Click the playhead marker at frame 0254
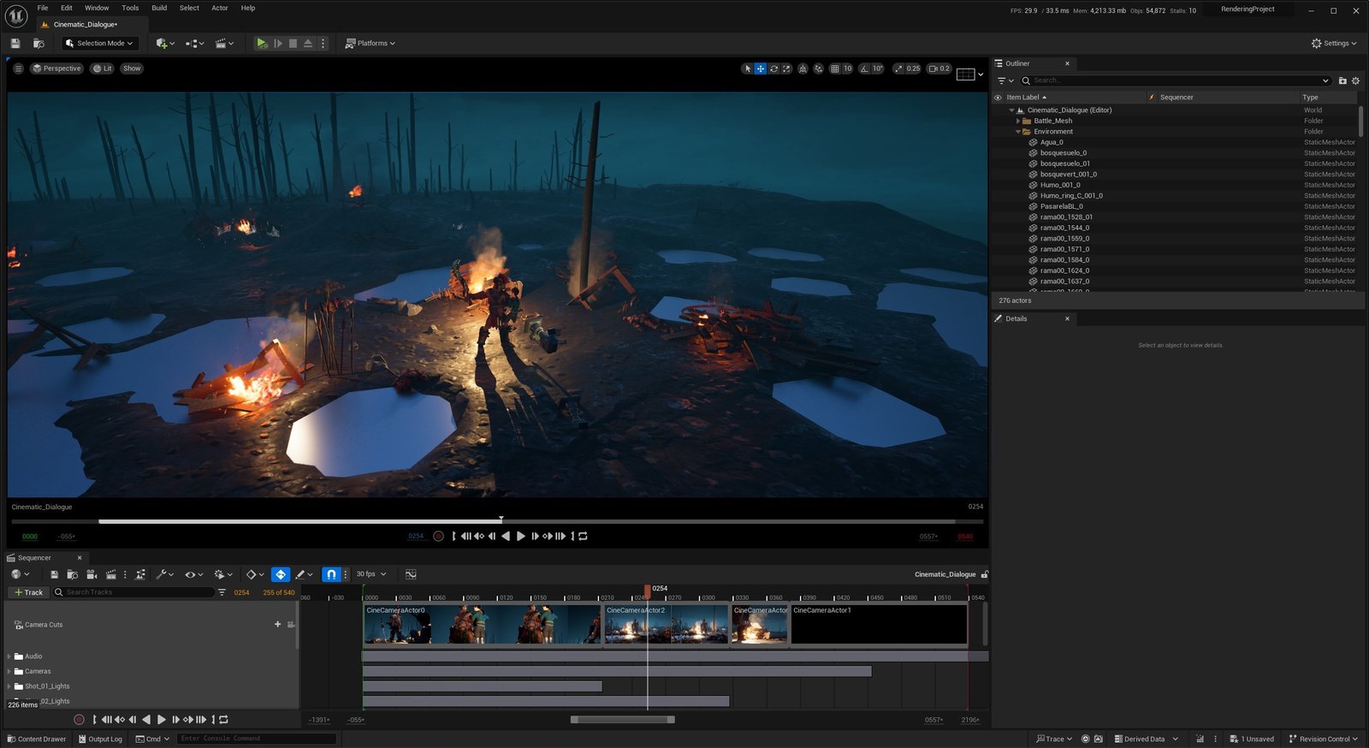Viewport: 1369px width, 748px height. (x=648, y=590)
